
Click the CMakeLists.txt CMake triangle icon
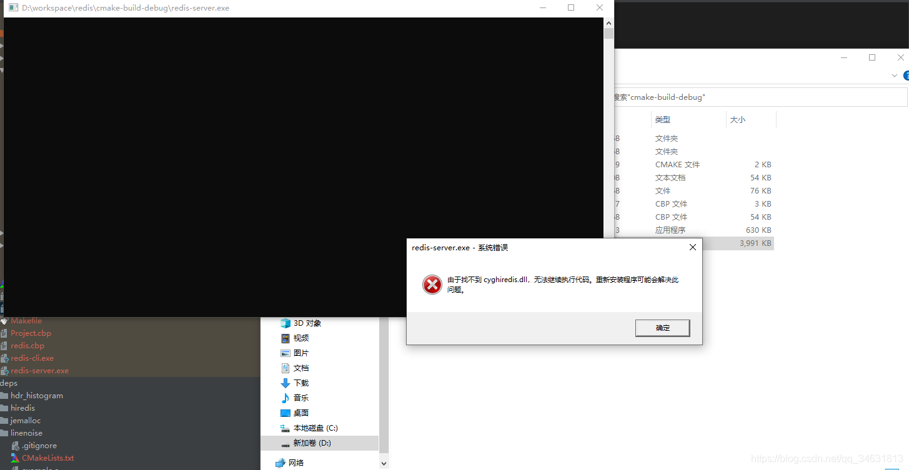(x=16, y=458)
